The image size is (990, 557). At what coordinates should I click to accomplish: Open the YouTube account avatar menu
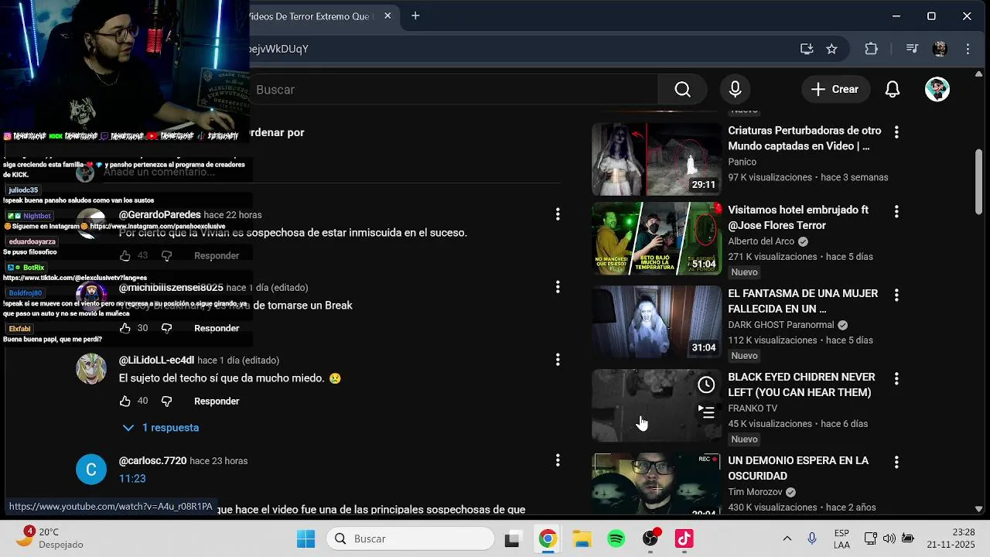(937, 90)
